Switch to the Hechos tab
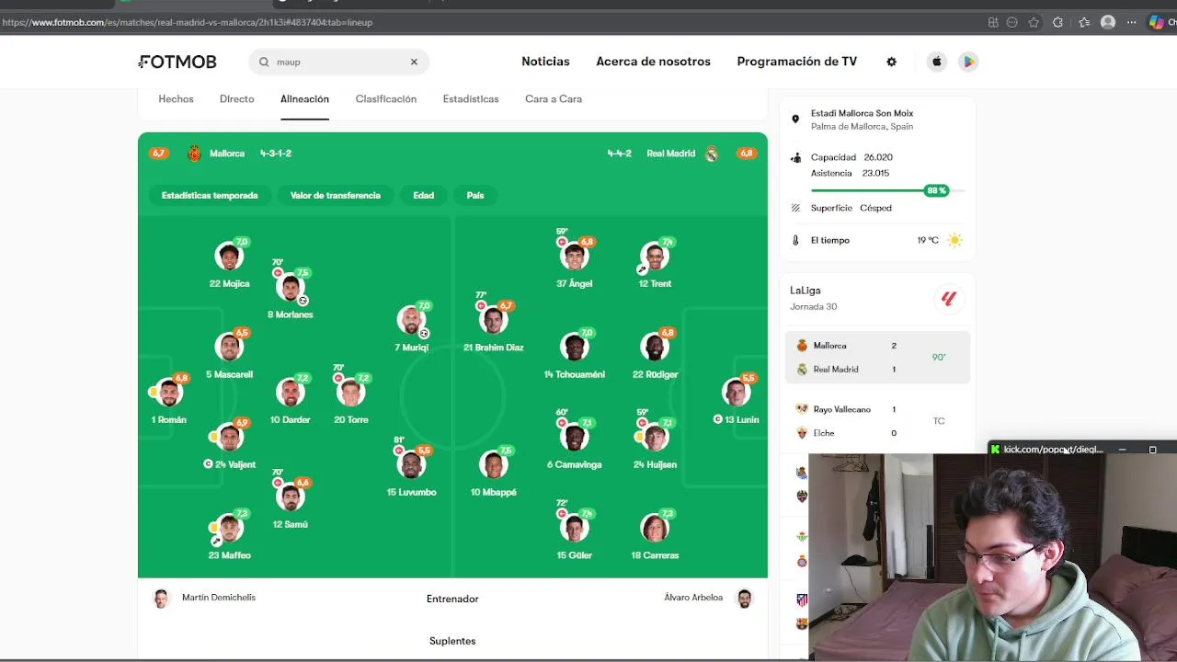The height and width of the screenshot is (662, 1177). [176, 99]
